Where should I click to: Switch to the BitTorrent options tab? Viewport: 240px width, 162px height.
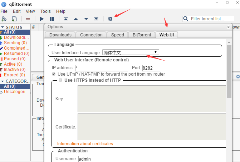141,35
